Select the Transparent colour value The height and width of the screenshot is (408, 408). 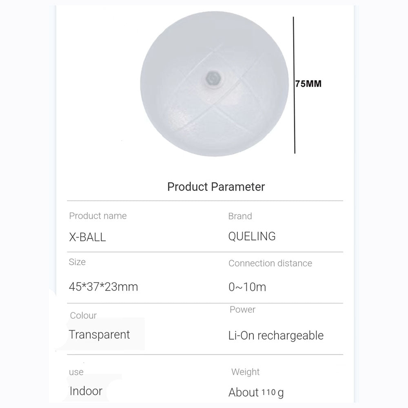pos(99,335)
